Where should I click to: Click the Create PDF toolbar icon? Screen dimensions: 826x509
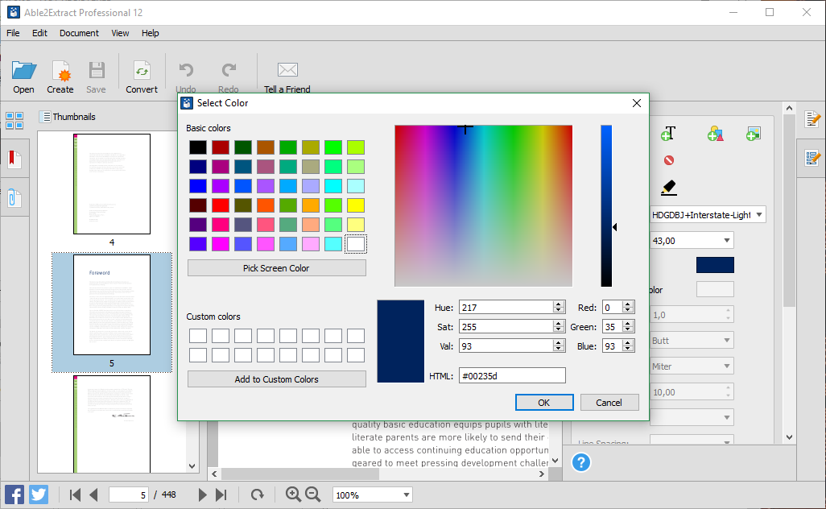coord(60,71)
